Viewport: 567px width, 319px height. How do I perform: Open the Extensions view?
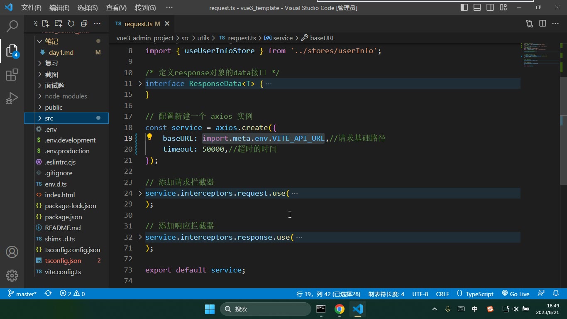tap(12, 75)
